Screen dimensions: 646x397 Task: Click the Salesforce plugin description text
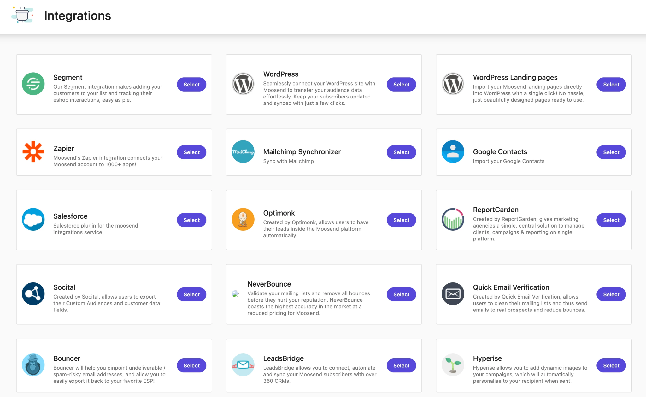(x=96, y=229)
